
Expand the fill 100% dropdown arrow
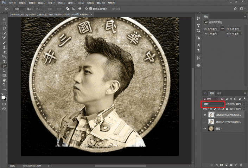click(x=244, y=109)
